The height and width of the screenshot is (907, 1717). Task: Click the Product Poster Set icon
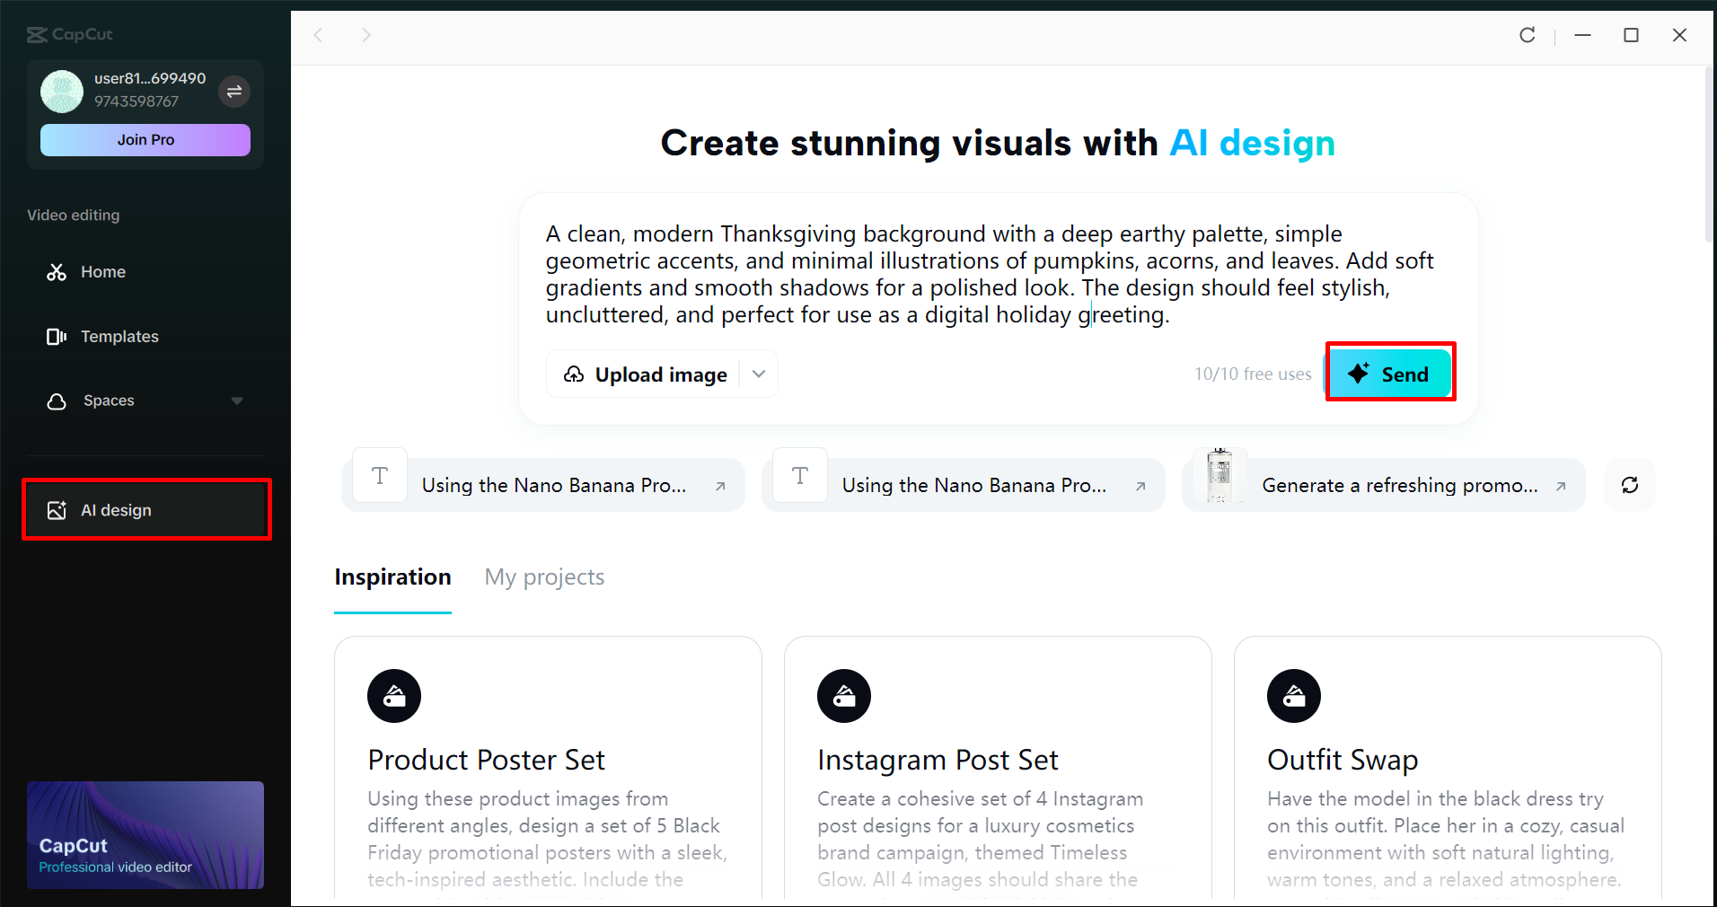394,696
